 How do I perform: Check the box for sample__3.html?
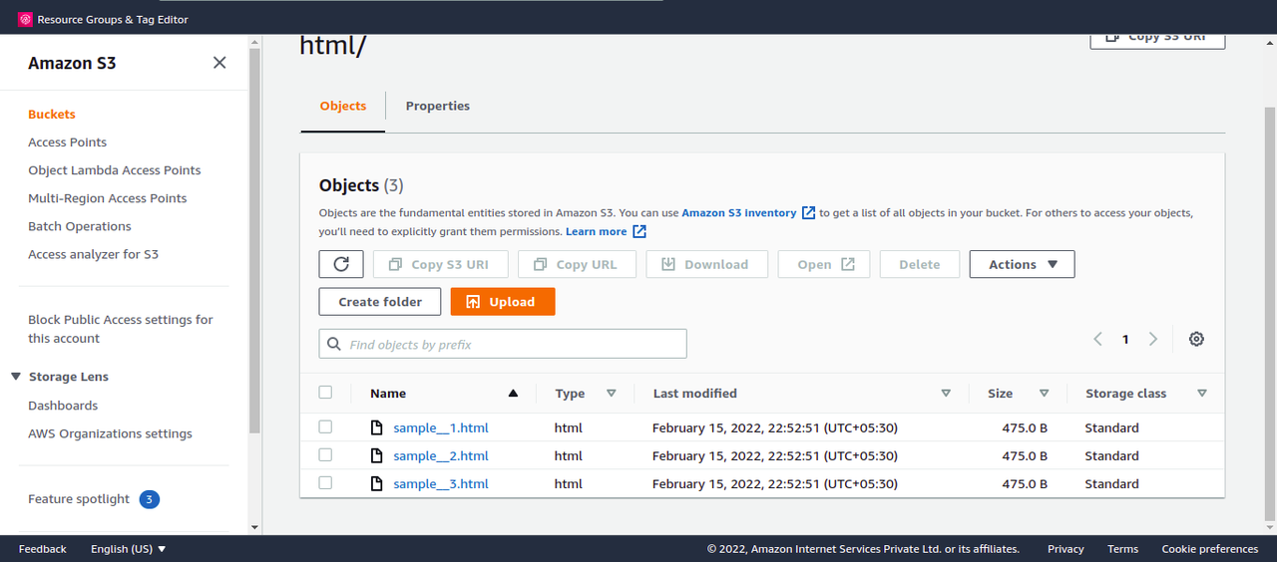(325, 482)
